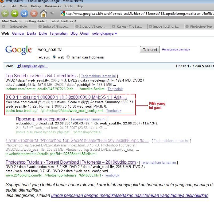Screen dimensions: 214x202
Task: Close the Kaskus tab
Action: click(114, 27)
